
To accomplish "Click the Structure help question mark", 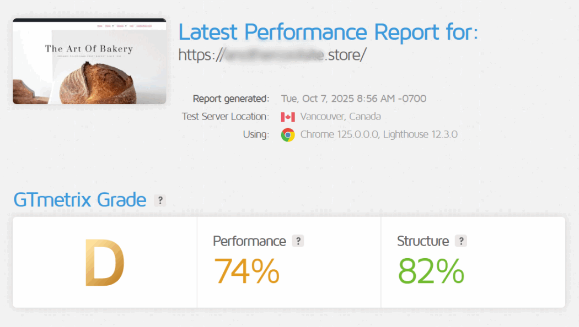I will click(x=461, y=241).
